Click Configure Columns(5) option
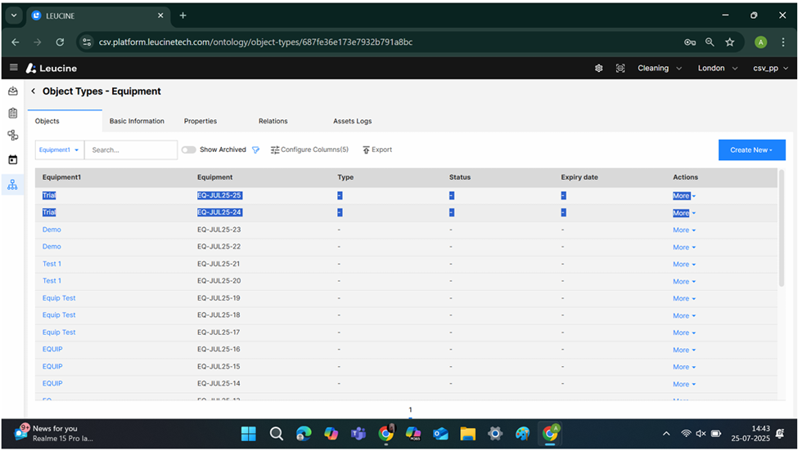 click(x=309, y=150)
